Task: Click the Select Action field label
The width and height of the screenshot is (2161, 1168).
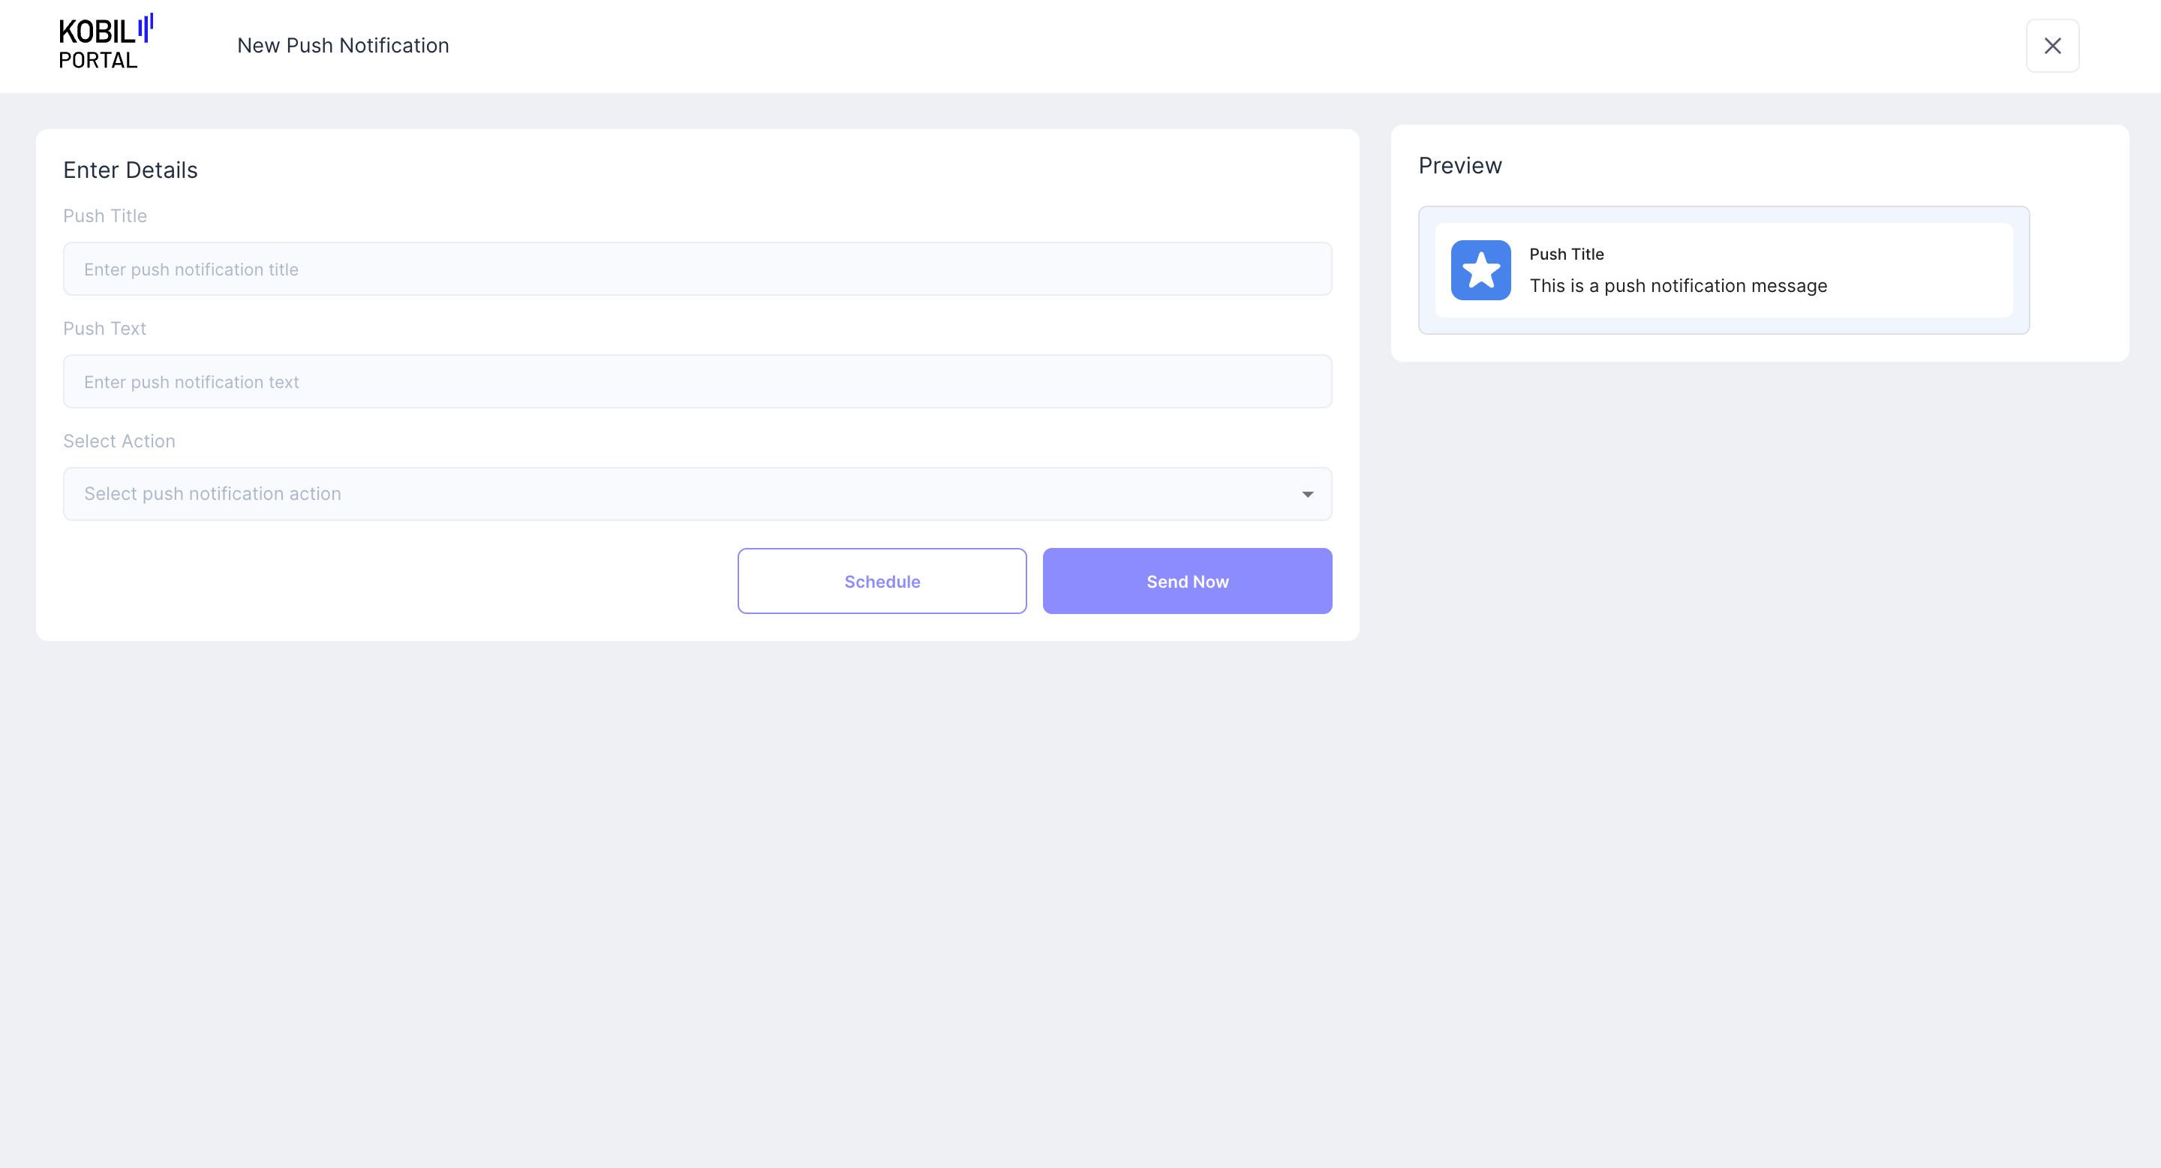Action: coord(119,441)
